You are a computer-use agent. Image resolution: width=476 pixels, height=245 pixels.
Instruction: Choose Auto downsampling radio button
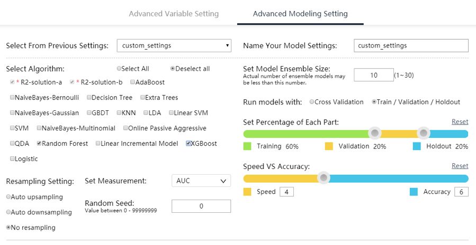click(8, 212)
